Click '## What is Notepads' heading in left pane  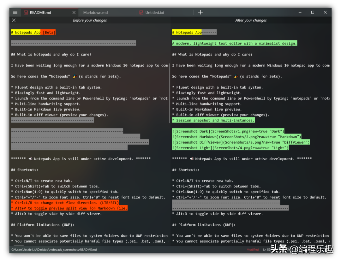click(x=51, y=54)
